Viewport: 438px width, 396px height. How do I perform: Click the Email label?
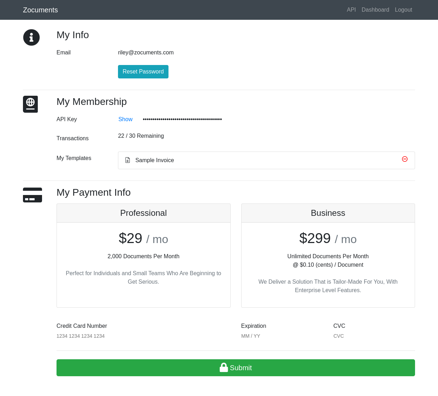pyautogui.click(x=64, y=53)
